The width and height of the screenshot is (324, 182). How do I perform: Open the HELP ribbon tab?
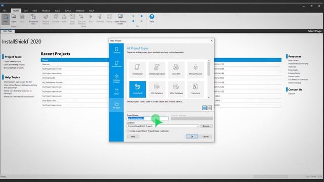tap(92, 11)
